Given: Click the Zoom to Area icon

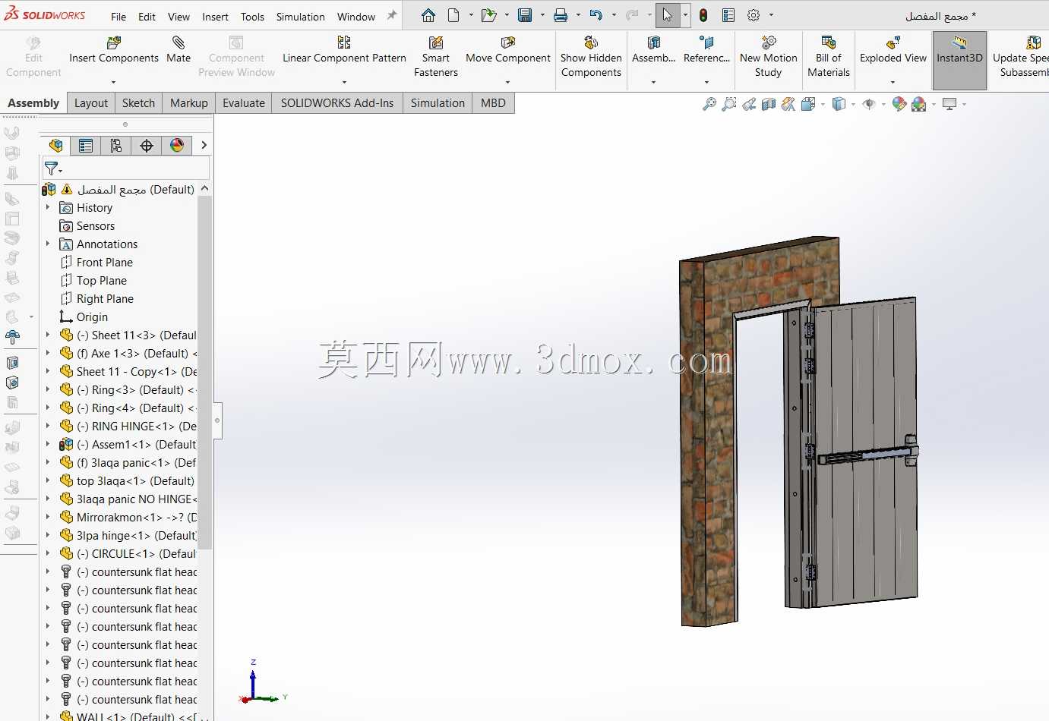Looking at the screenshot, I should pos(729,104).
